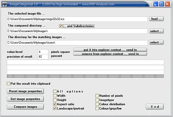Click the 'percent' label
This screenshot has height=117, width=173.
(x=57, y=56)
